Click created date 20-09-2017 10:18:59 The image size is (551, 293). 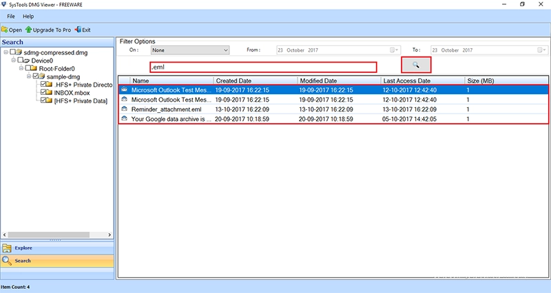[x=242, y=119]
